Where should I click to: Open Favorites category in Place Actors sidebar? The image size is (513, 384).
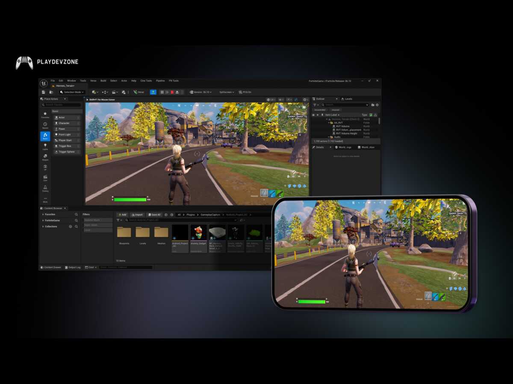pyautogui.click(x=45, y=115)
